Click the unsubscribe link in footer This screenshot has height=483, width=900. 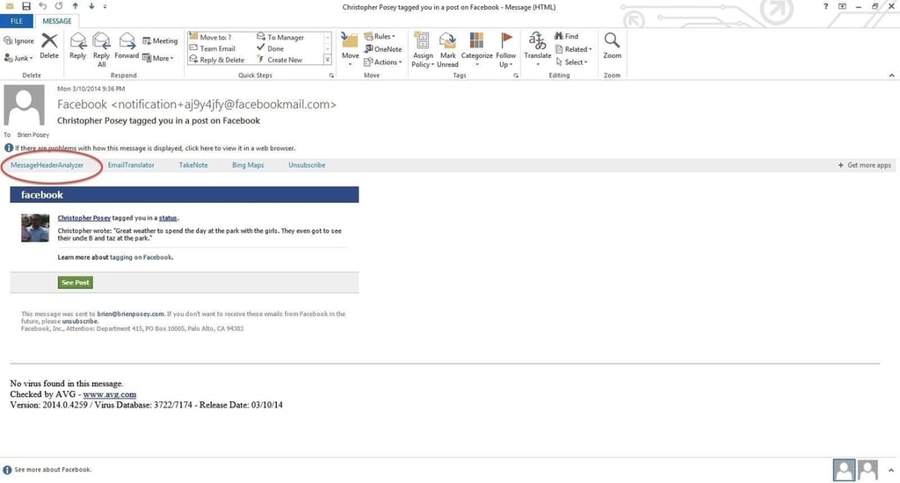pos(80,321)
